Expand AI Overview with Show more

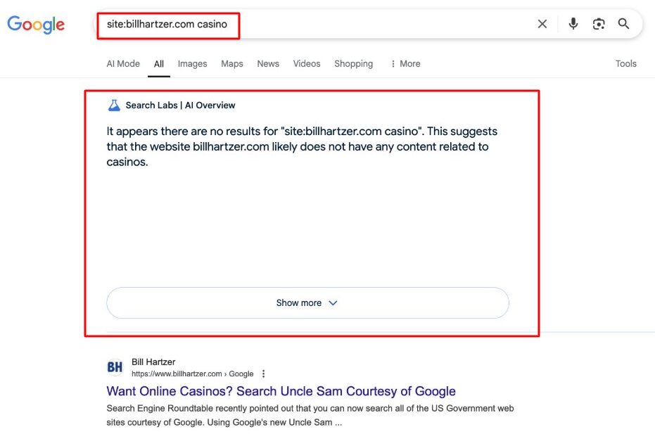coord(308,303)
